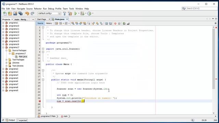The height and width of the screenshot is (123, 219).
Task: Click the Output button in status bar
Action: coord(10,120)
